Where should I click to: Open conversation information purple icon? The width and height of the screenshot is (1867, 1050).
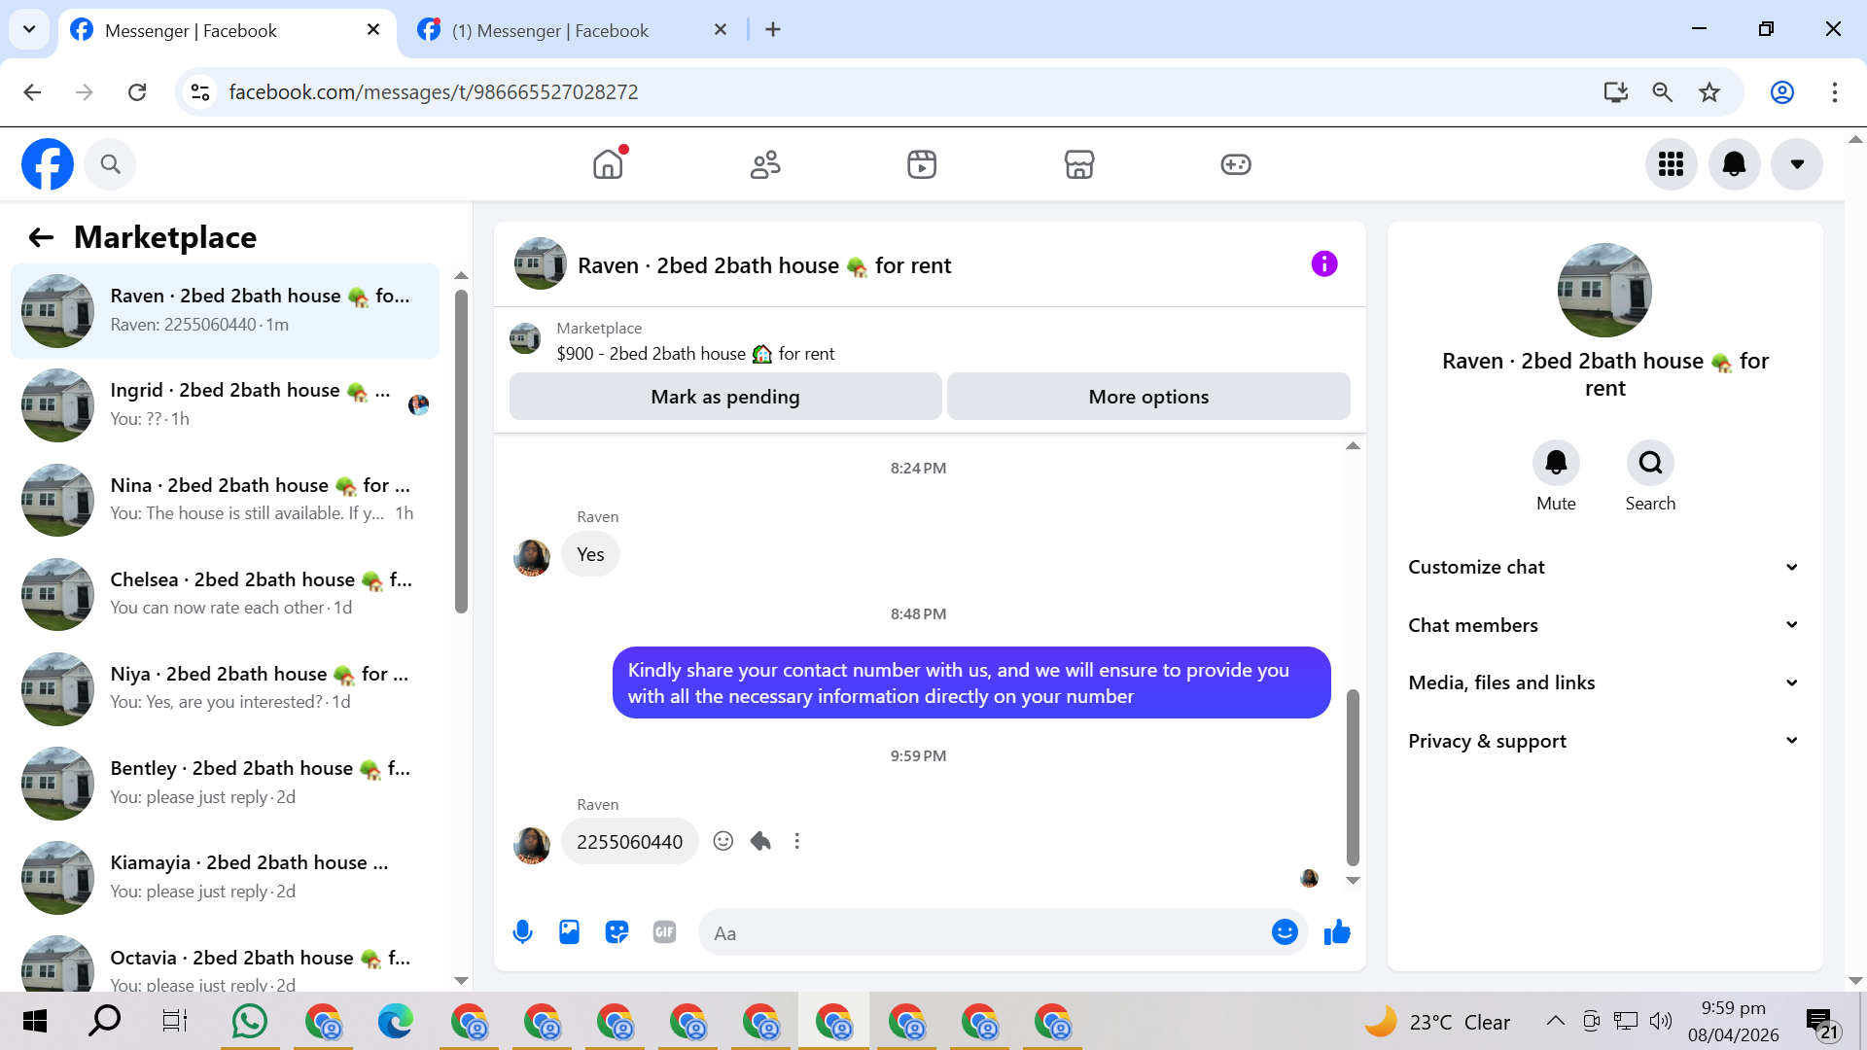tap(1323, 263)
